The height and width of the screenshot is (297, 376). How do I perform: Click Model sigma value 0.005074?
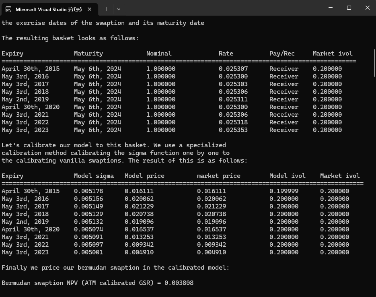[x=88, y=229]
